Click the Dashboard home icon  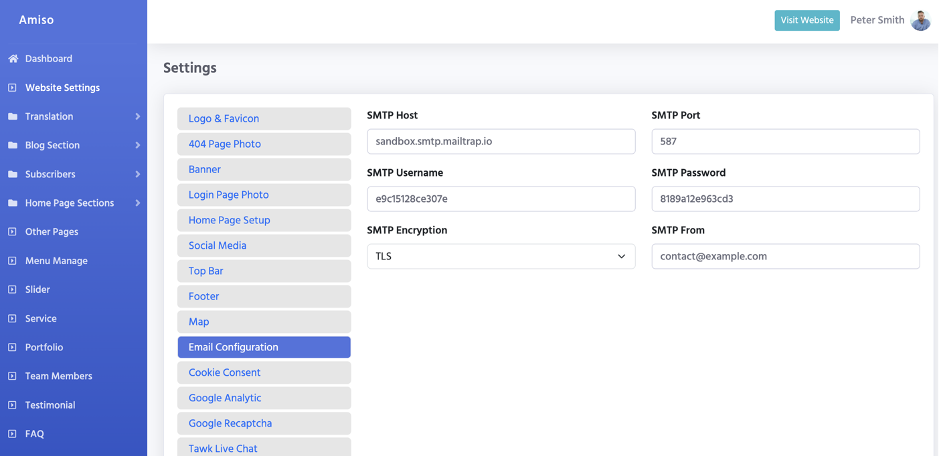13,59
